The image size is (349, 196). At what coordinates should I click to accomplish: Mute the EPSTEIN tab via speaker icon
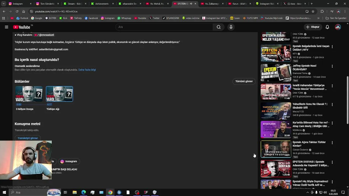(191, 4)
